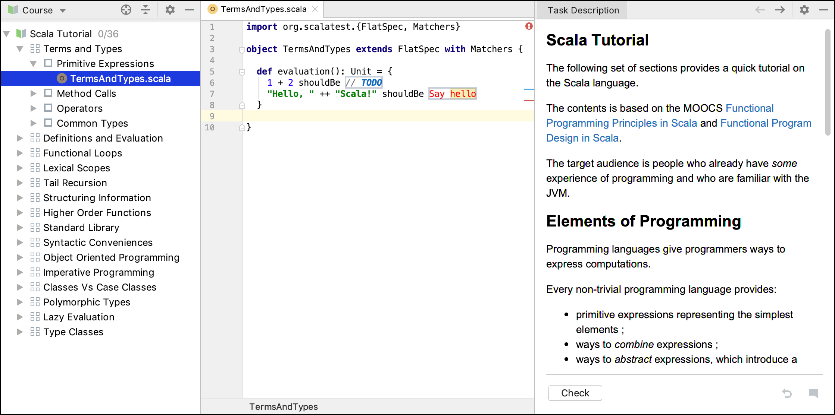
Task: Select Polymorphic Types tree row
Action: (101, 302)
